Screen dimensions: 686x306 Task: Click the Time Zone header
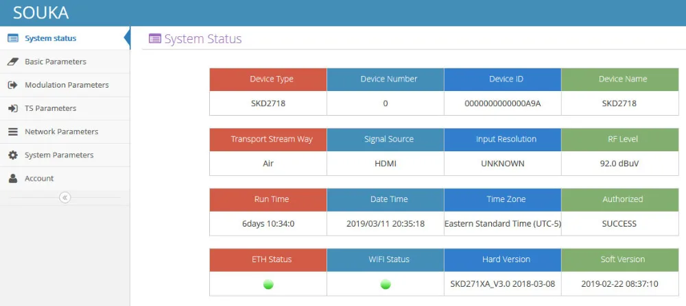tap(503, 199)
